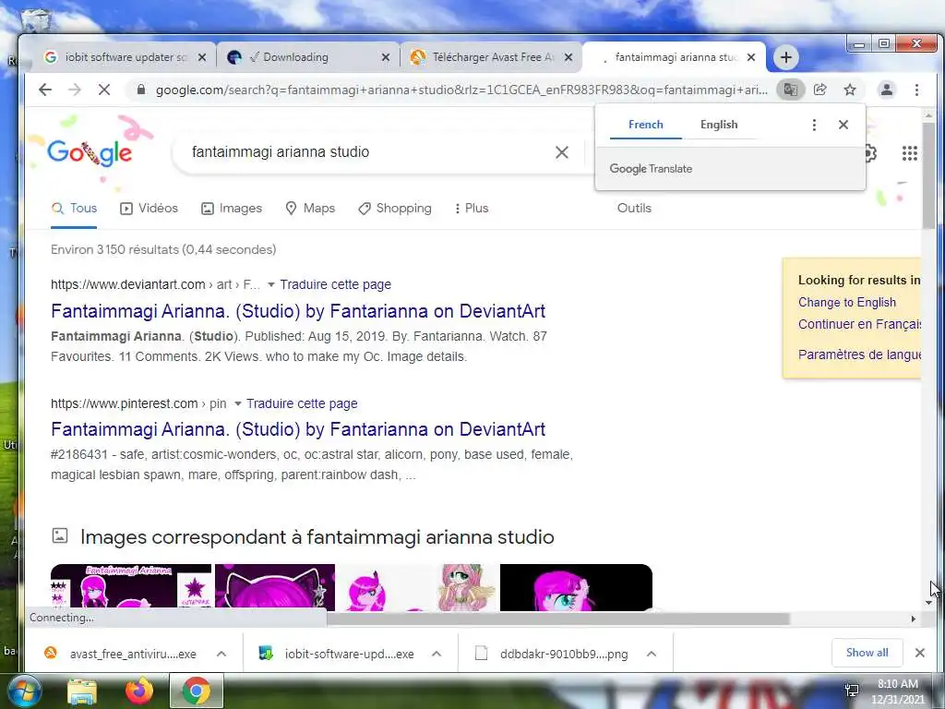Image resolution: width=945 pixels, height=709 pixels.
Task: Click into the Google search input field
Action: pos(362,152)
